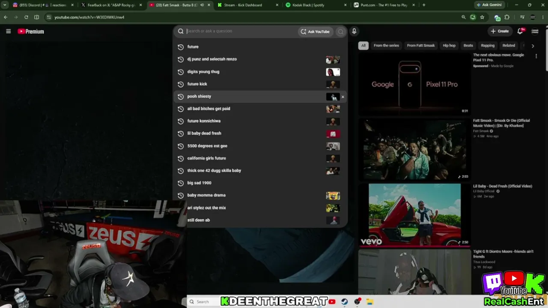
Task: Close the Discord browser tab
Action: tap(72, 5)
